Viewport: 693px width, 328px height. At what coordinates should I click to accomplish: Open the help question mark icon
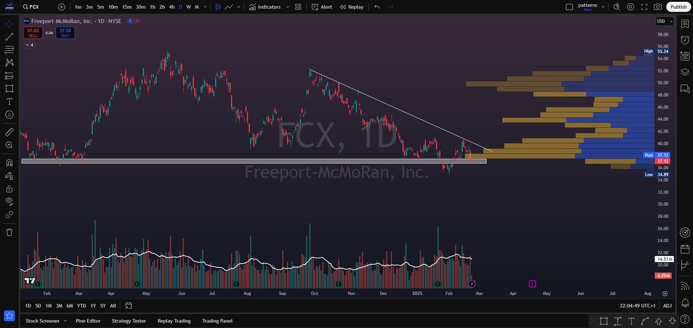(x=685, y=321)
